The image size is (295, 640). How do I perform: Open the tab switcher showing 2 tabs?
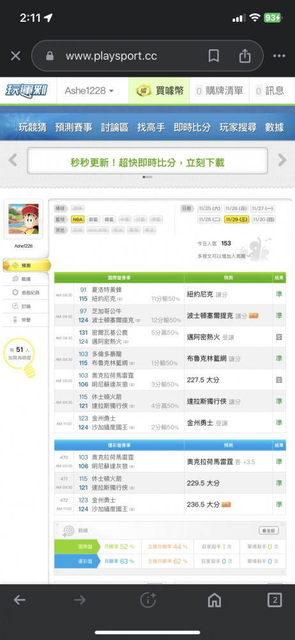click(275, 600)
